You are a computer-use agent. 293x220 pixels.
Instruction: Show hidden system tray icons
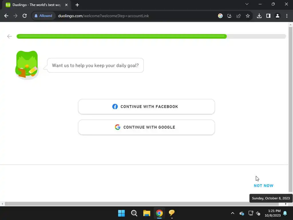(x=232, y=213)
